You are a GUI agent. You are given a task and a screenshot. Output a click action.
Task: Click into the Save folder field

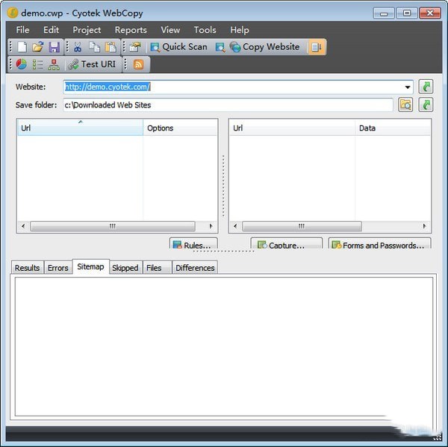tap(228, 104)
